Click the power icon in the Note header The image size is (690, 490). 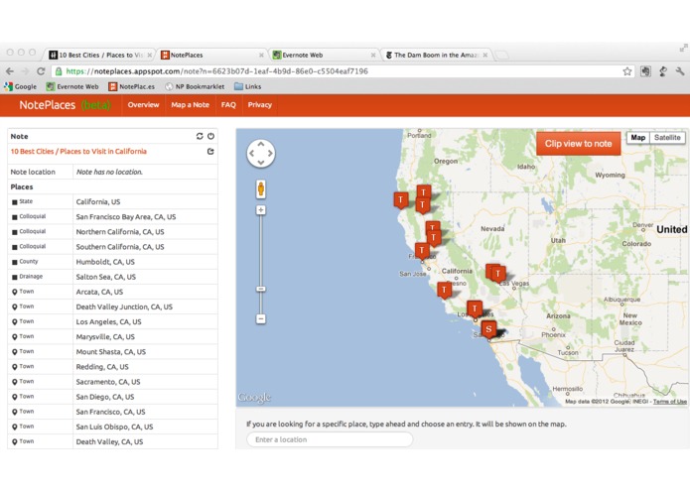[210, 136]
